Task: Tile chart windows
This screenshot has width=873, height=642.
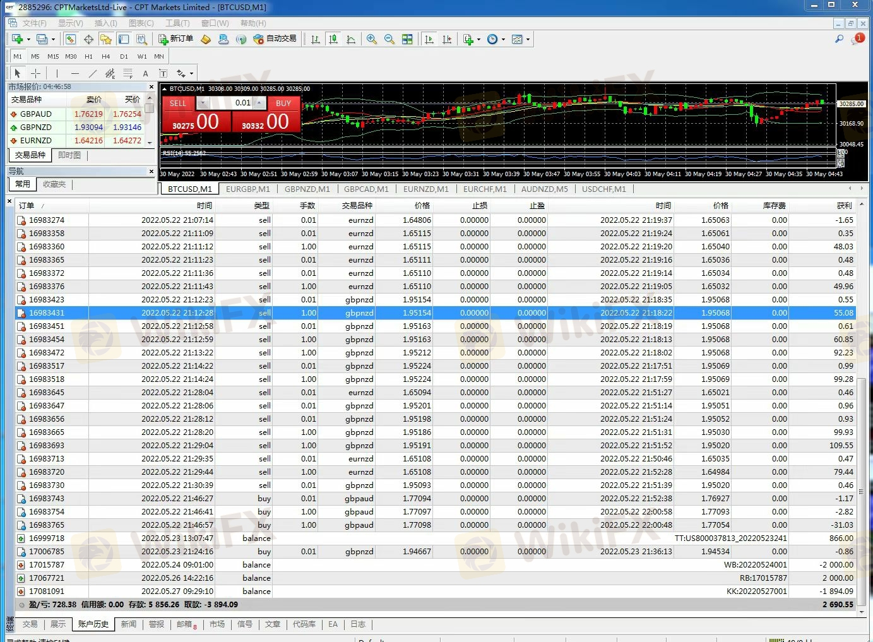Action: pos(407,39)
